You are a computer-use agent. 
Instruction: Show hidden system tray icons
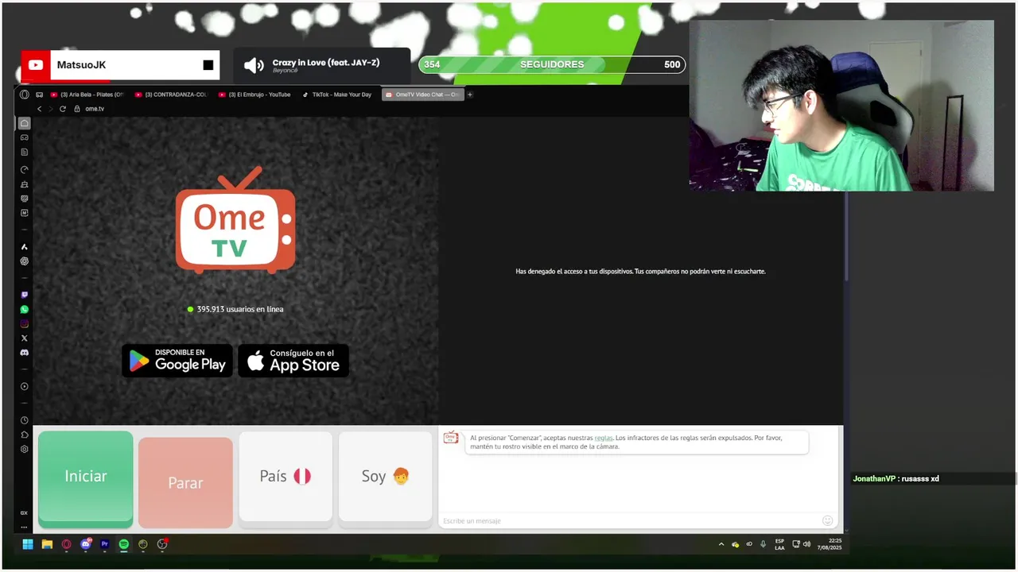[x=721, y=544]
